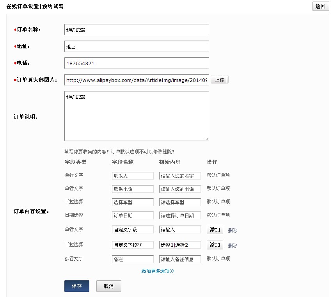Click the 返回 button
The width and height of the screenshot is (332, 297).
pyautogui.click(x=321, y=6)
